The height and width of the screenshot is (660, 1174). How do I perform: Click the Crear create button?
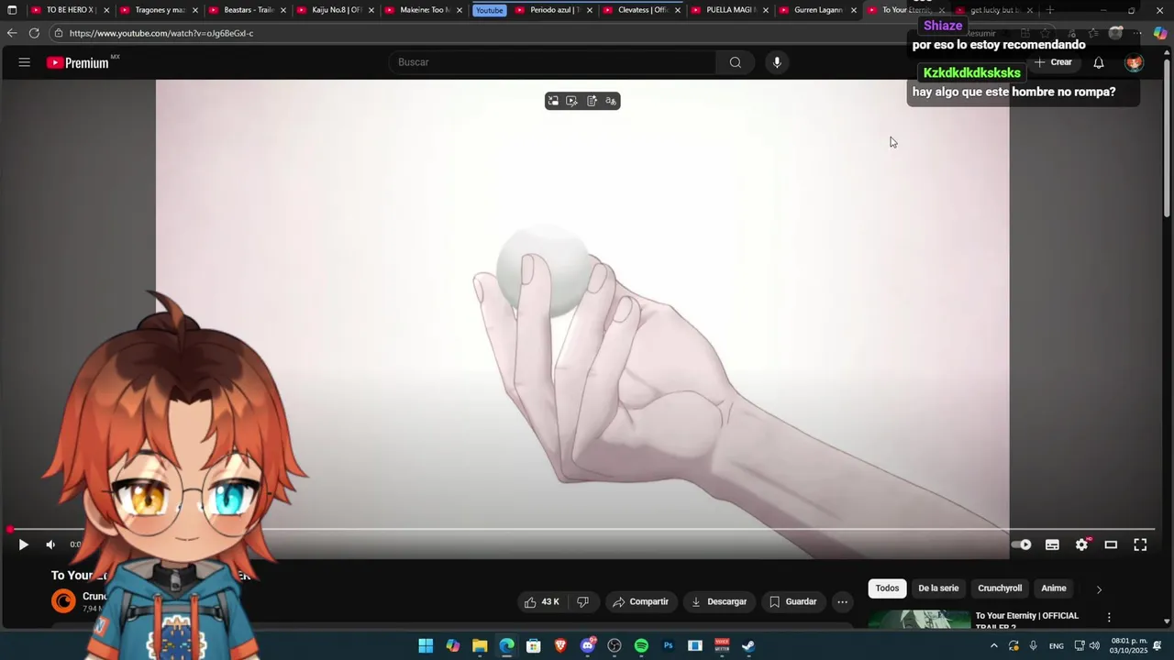point(1052,62)
